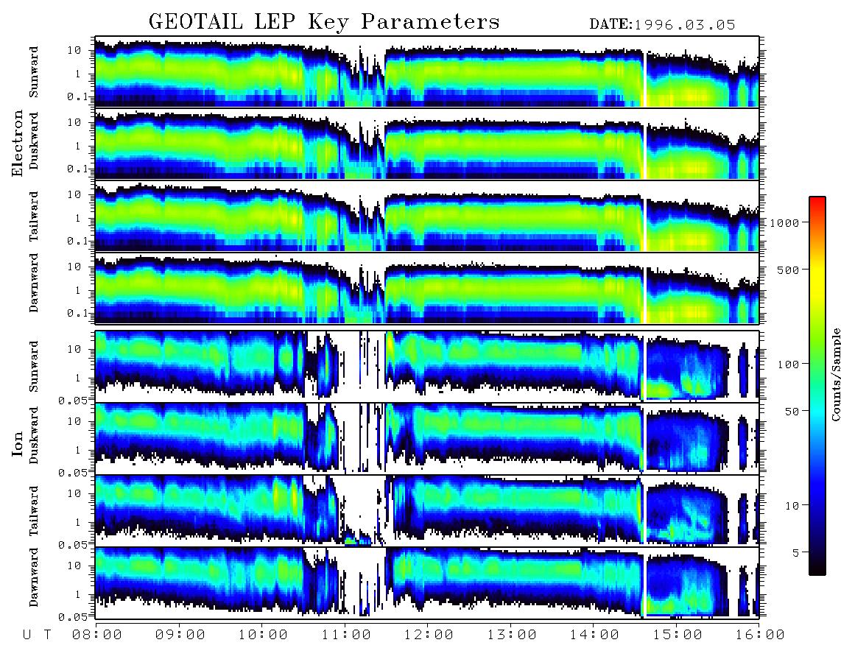Open the Electron Dawnward spectrogram panel
This screenshot has width=841, height=648.
[x=427, y=288]
